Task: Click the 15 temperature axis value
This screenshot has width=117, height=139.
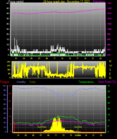Action: [x=109, y=114]
